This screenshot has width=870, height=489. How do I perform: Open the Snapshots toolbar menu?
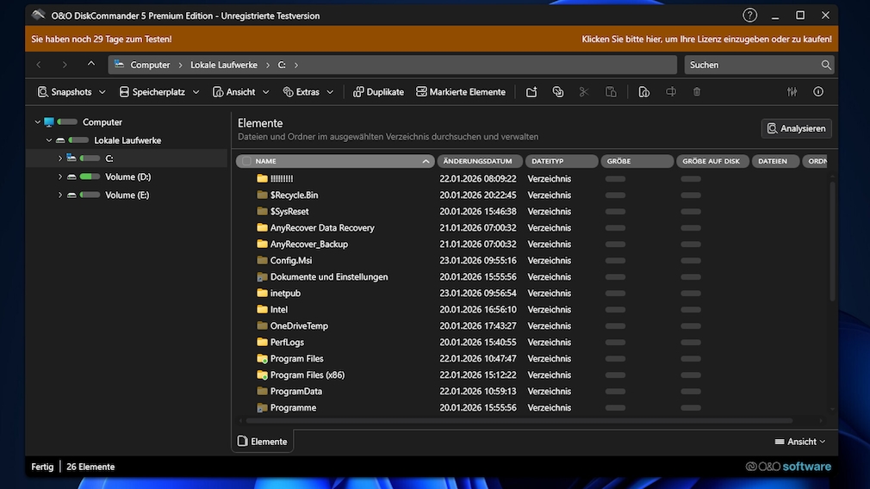(x=71, y=92)
